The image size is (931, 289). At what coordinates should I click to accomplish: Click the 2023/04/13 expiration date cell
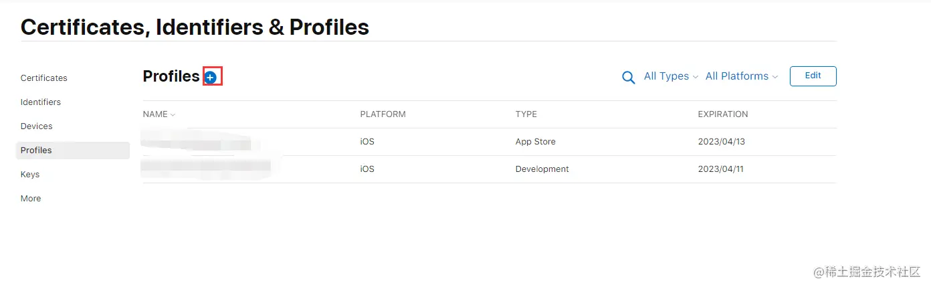(720, 142)
